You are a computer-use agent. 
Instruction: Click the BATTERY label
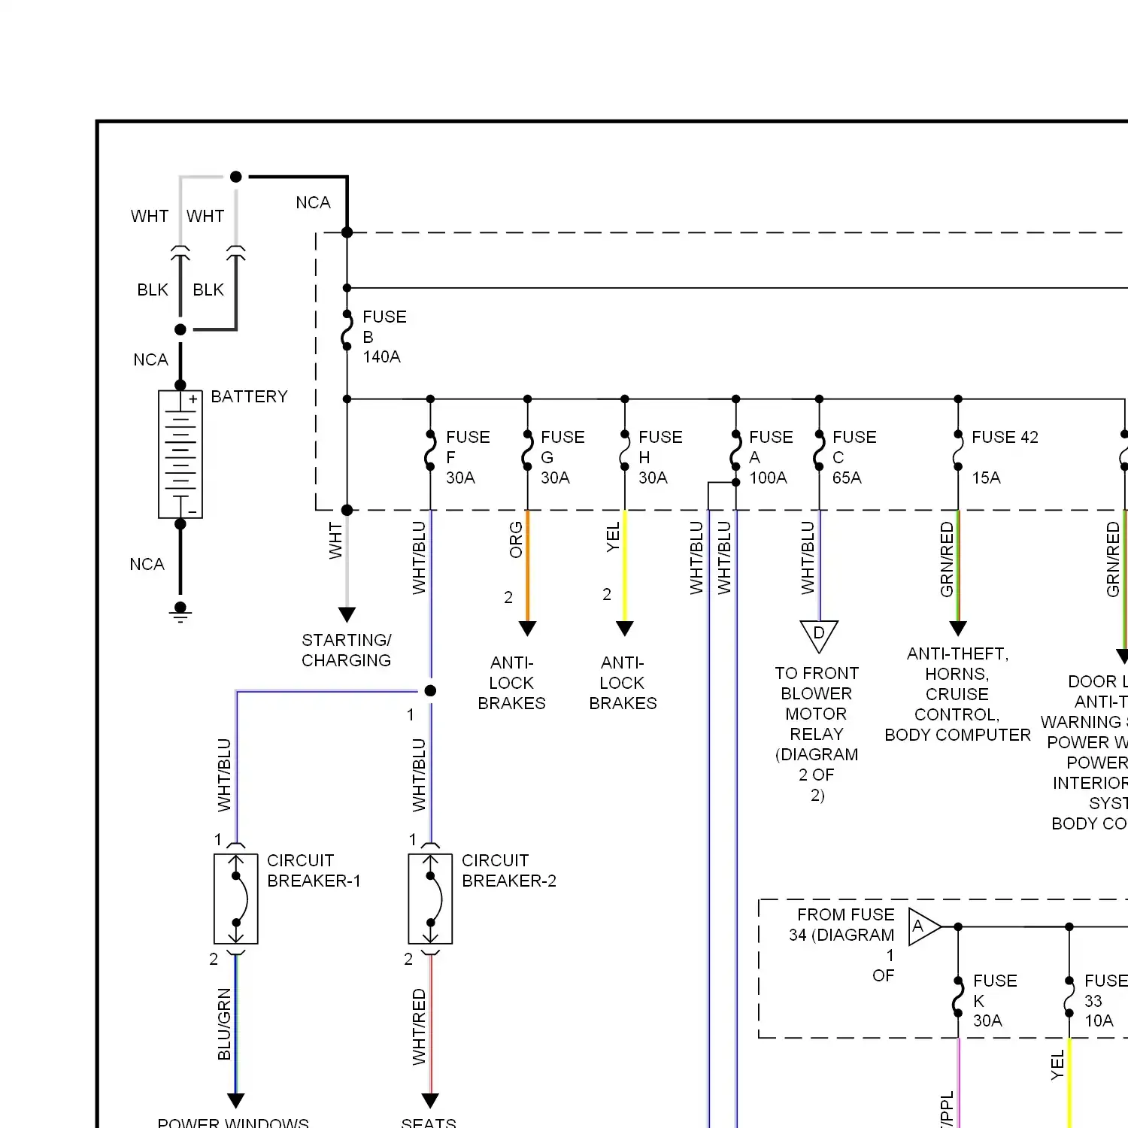249,396
